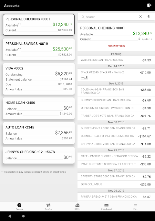155x221 pixels.
Task: Select the VISA *0002 account card
Action: (x=39, y=79)
